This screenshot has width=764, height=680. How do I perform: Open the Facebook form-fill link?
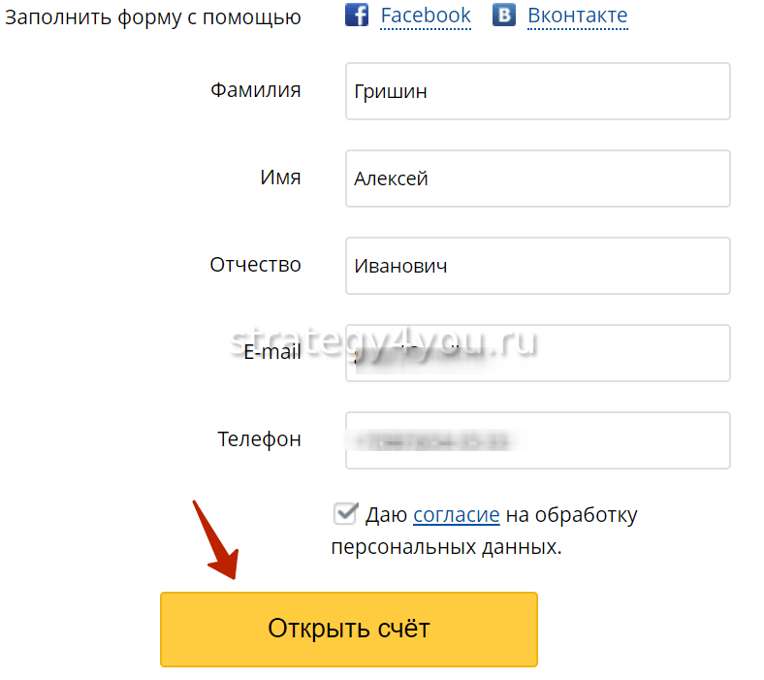tap(426, 16)
